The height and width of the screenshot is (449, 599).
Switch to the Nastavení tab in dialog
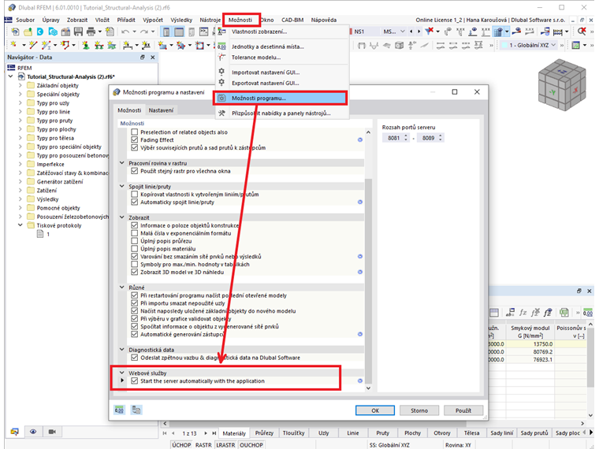pyautogui.click(x=161, y=110)
